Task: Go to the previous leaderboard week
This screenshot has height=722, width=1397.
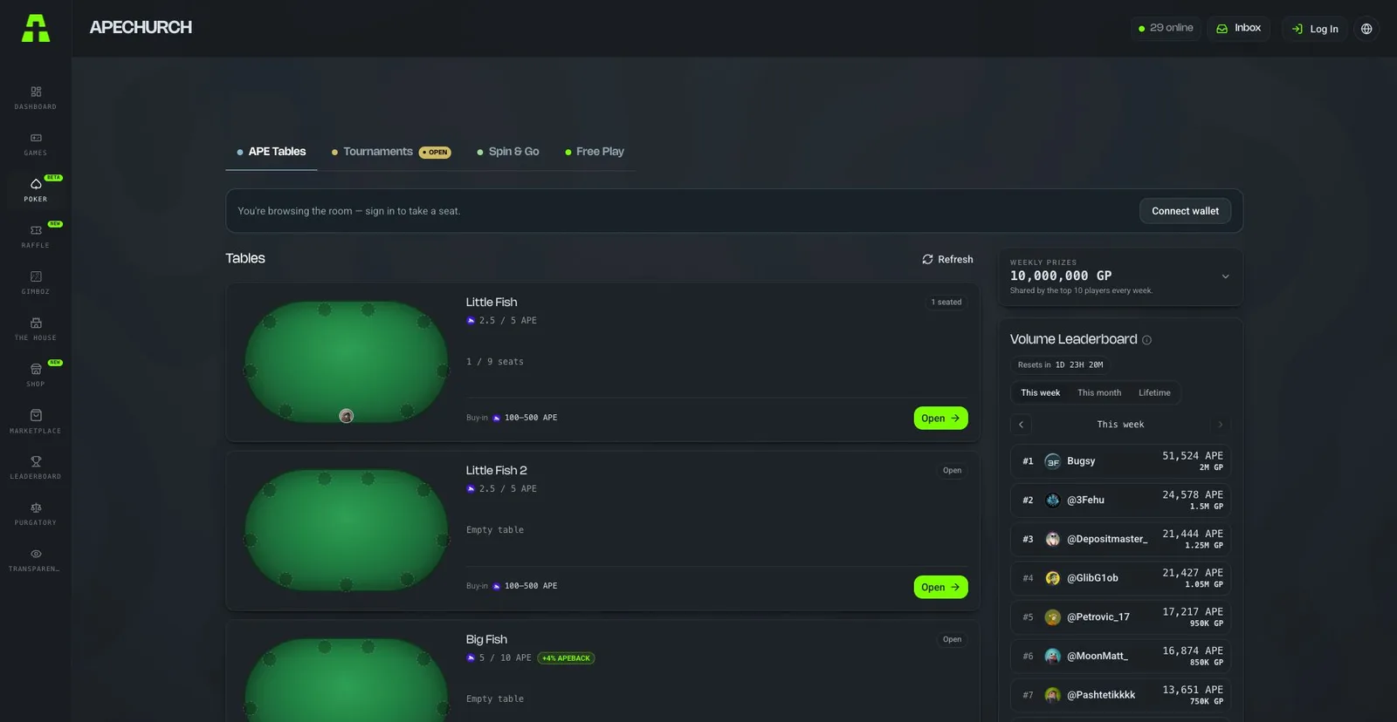Action: [1021, 425]
